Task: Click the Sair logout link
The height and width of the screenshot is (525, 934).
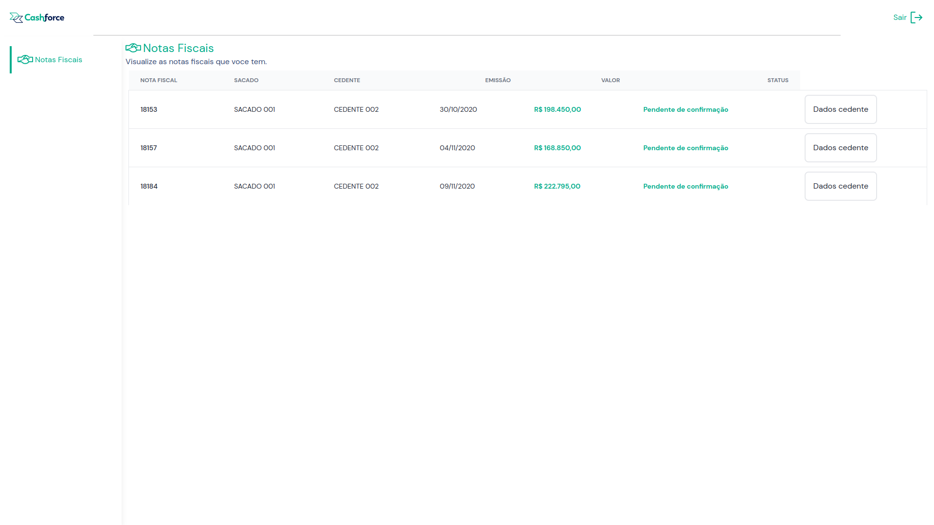Action: click(899, 17)
